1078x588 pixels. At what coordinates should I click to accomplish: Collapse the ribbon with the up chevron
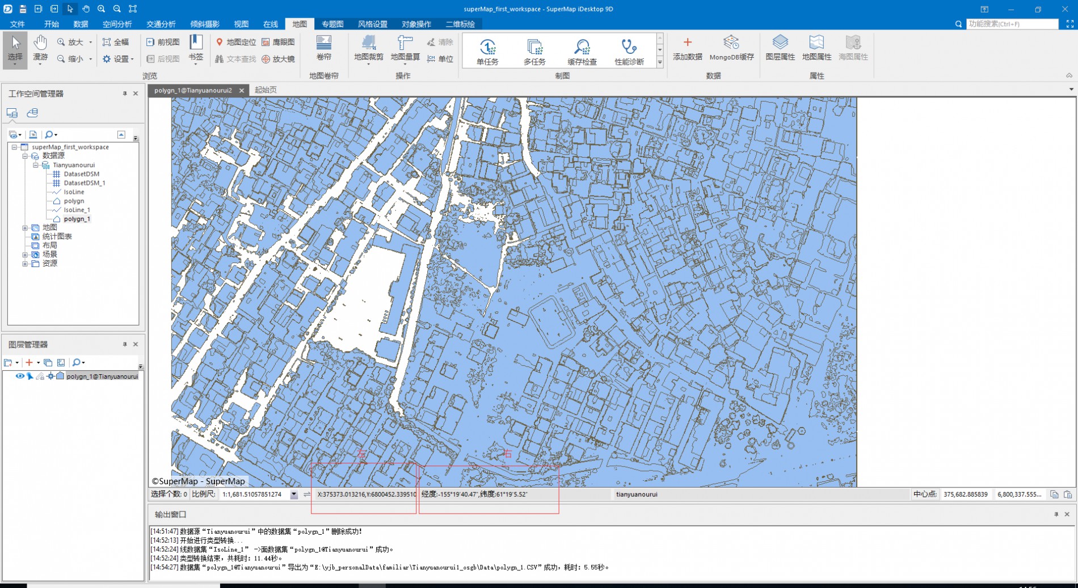pos(1069,75)
